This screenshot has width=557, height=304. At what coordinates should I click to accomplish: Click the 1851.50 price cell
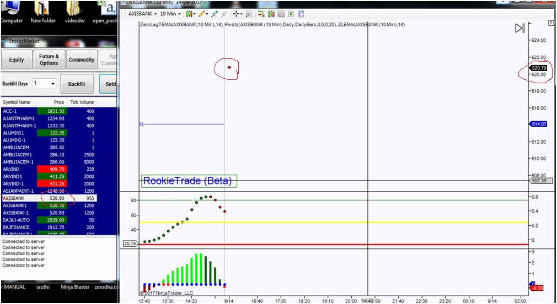click(52, 111)
